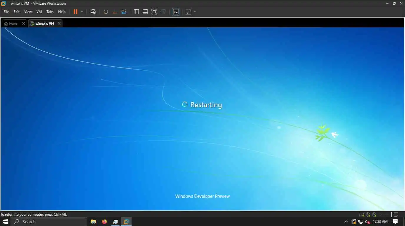Screen dimensions: 405x226
Task: Close the Home tab
Action: click(24, 24)
